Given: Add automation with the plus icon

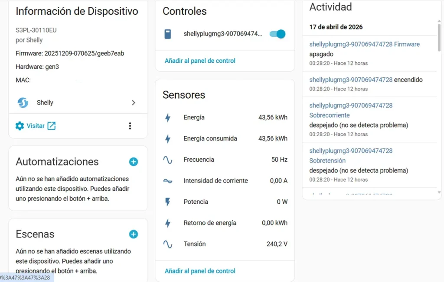Looking at the screenshot, I should [134, 162].
